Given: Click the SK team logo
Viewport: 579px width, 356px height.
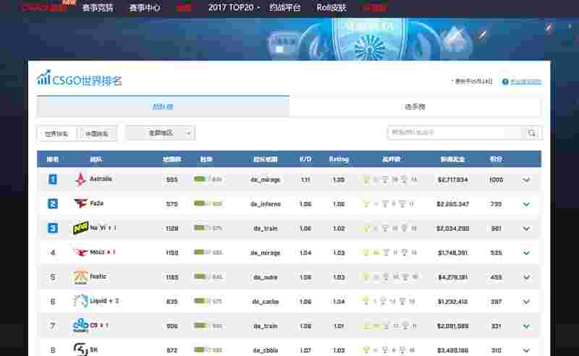Looking at the screenshot, I should pos(80,349).
